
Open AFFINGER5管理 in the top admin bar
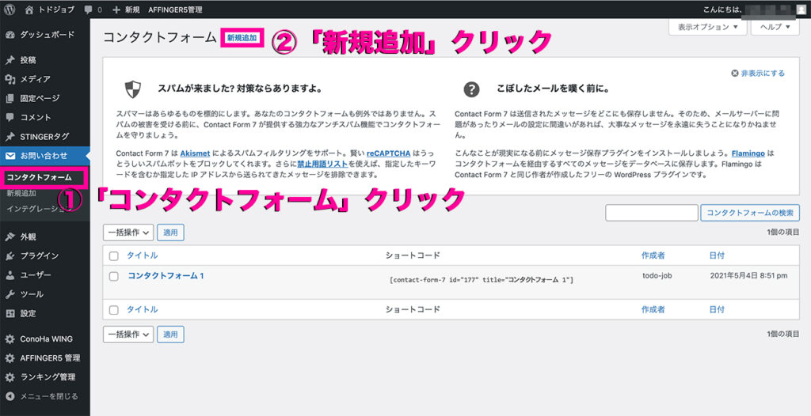(175, 9)
